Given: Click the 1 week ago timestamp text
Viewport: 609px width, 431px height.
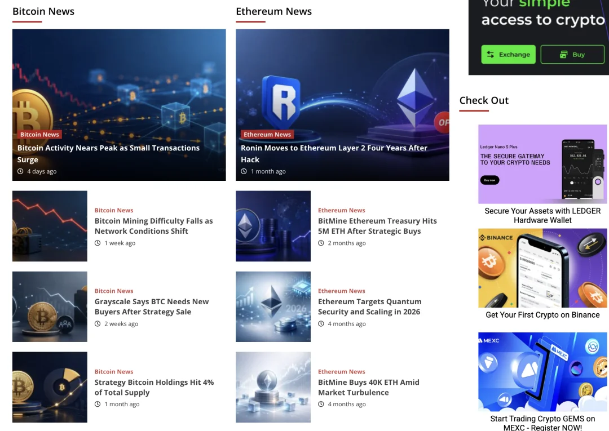Looking at the screenshot, I should (120, 243).
